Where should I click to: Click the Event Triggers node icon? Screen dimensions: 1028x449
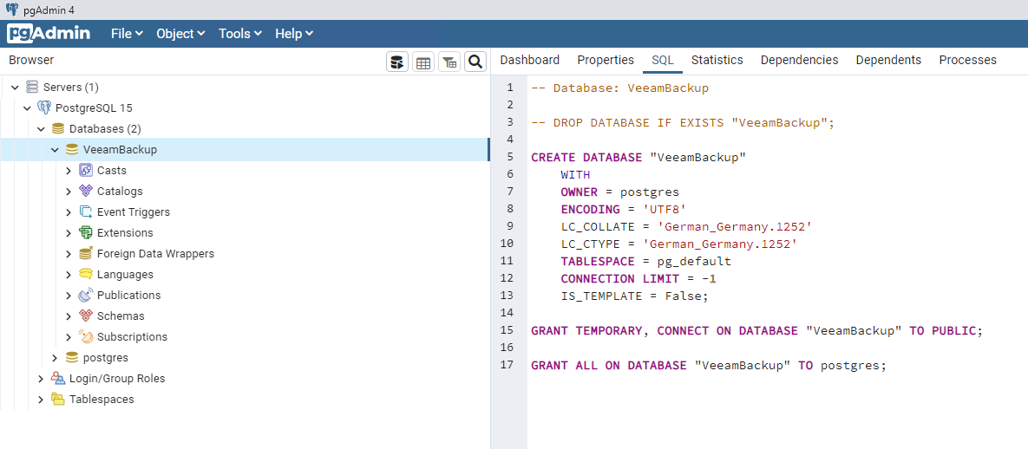tap(86, 211)
